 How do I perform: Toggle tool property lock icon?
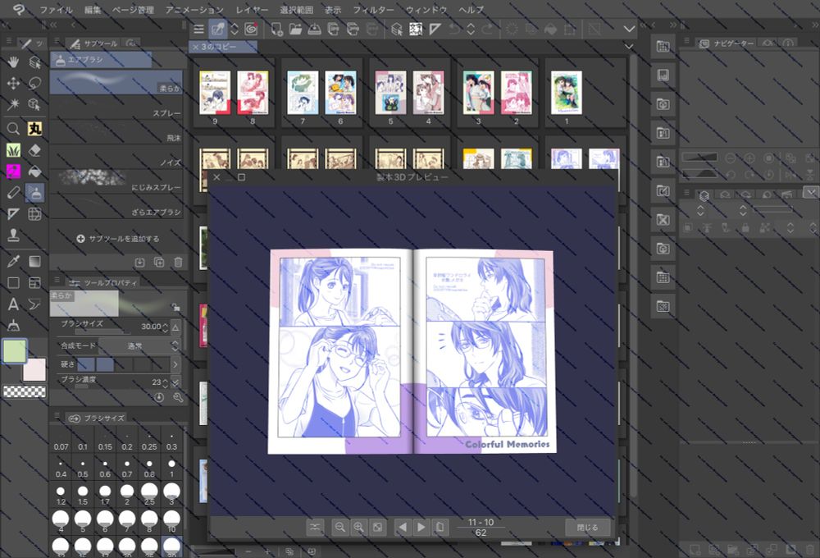click(175, 307)
